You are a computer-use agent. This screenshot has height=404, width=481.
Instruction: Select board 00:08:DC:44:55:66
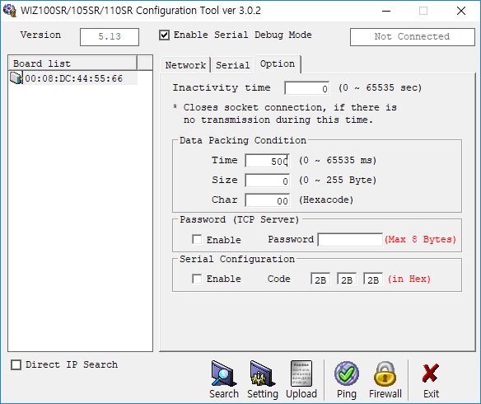click(x=73, y=78)
